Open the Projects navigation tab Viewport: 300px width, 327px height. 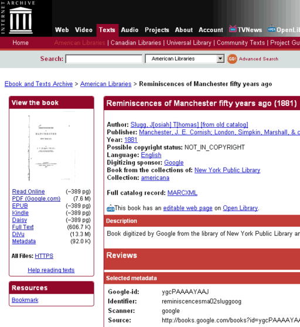(157, 30)
